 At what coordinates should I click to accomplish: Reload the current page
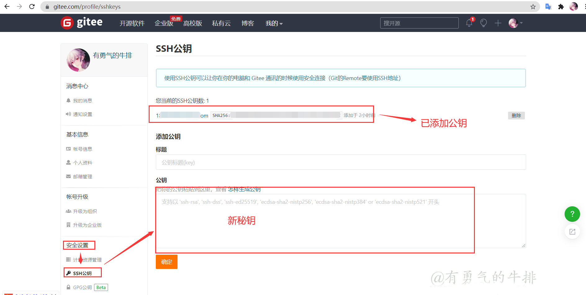point(32,7)
